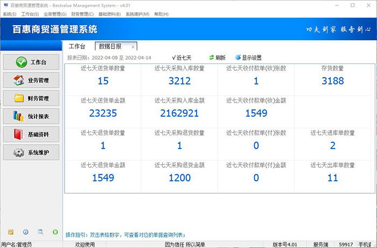
Task: Open 统计报表 via its chart icon
Action: [19, 116]
